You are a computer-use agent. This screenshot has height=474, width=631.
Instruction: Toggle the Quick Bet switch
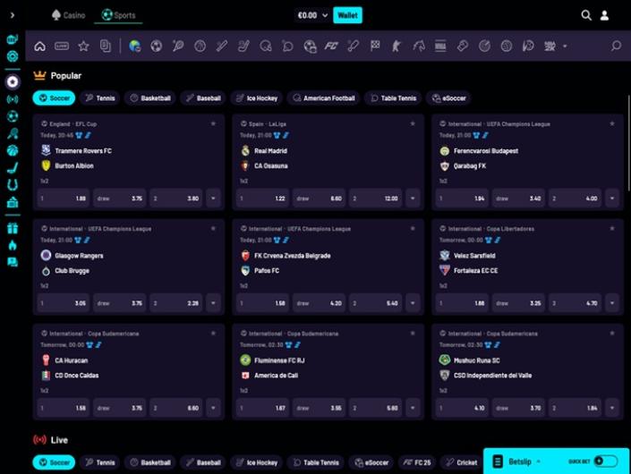tap(605, 461)
